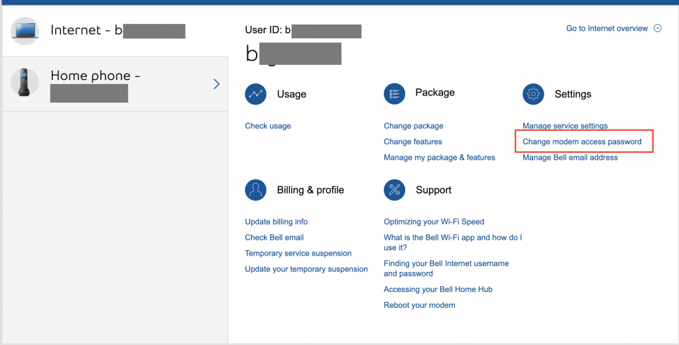The image size is (679, 345).
Task: Click the Usage graph icon
Action: tap(256, 94)
